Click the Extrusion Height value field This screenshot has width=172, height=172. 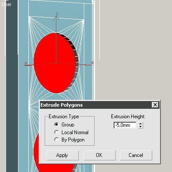[125, 125]
